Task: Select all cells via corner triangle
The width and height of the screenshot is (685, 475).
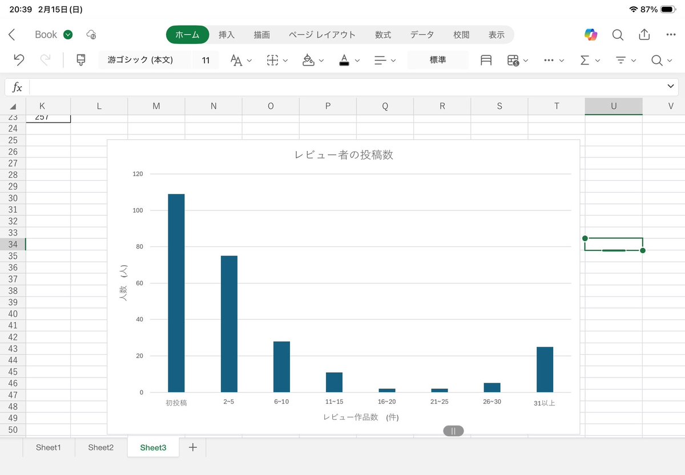Action: point(13,106)
